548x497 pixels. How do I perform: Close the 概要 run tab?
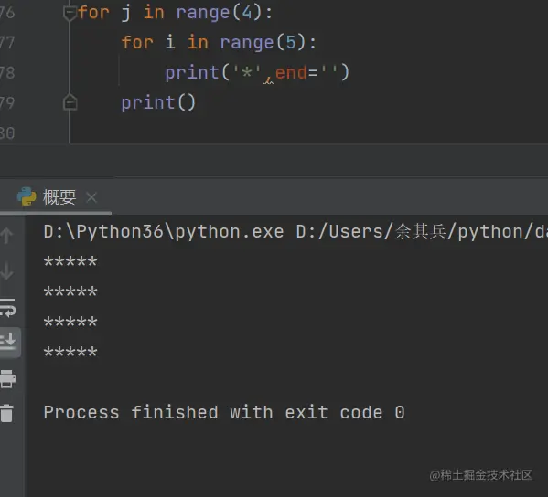tap(91, 197)
